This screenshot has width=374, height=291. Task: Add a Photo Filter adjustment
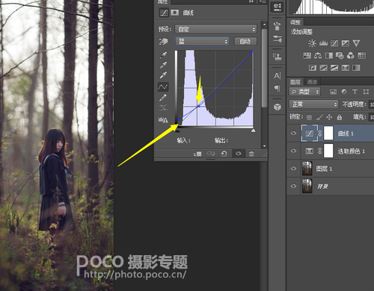pos(340,55)
